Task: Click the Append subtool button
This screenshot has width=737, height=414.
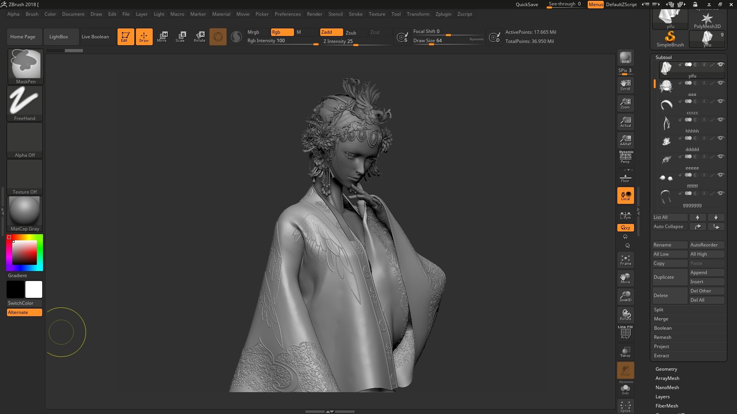Action: tap(707, 273)
